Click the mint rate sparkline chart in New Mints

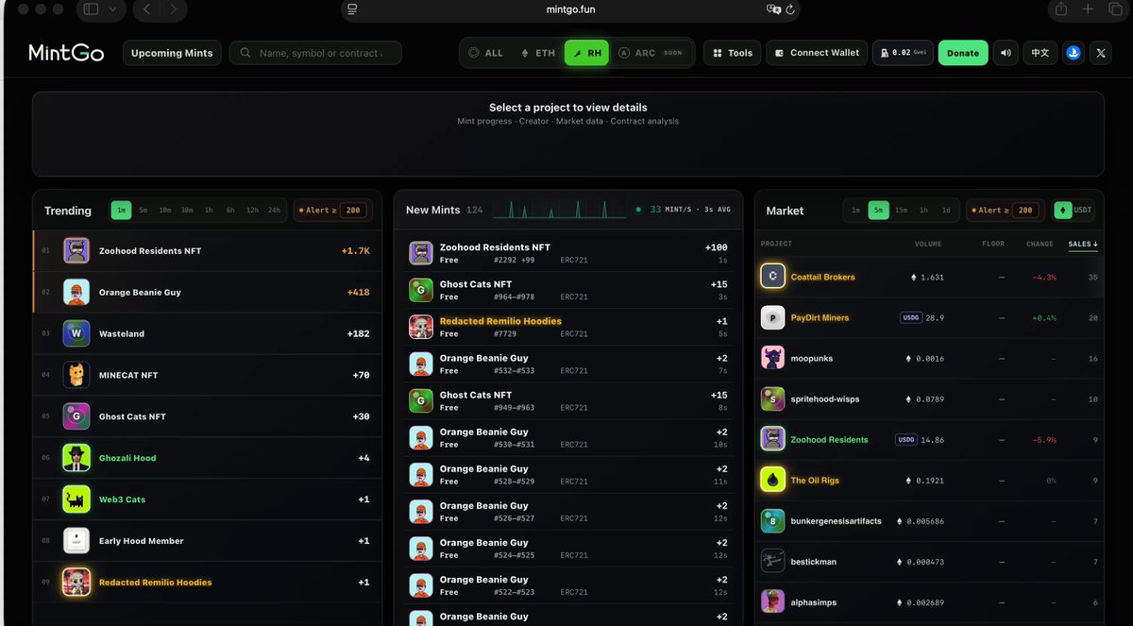(559, 210)
